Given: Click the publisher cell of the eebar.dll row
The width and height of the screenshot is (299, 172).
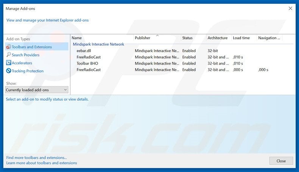Looking at the screenshot, I should pos(157,51).
